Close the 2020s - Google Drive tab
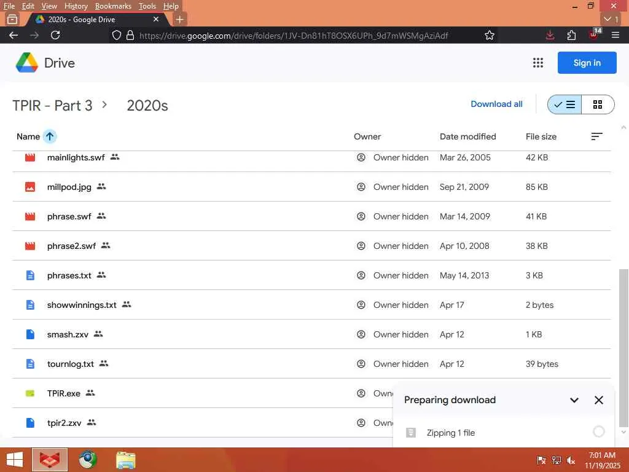 [x=156, y=19]
